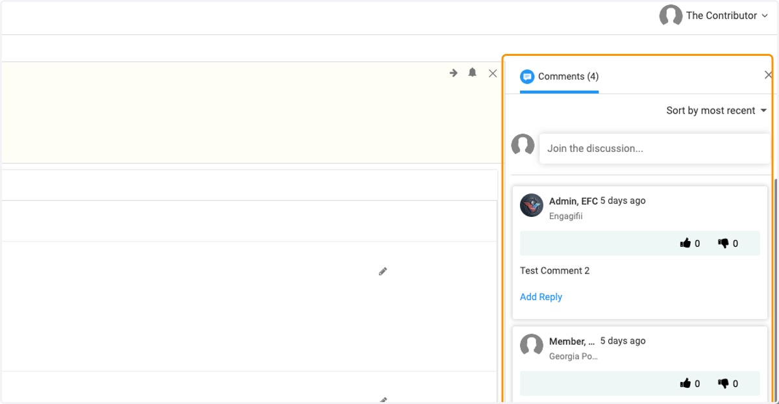779x404 pixels.
Task: Click The Contributor profile avatar
Action: coord(671,16)
